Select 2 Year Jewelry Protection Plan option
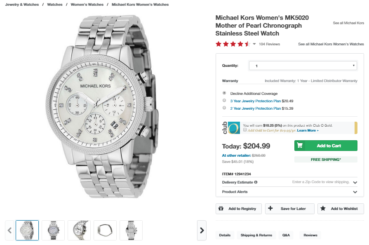This screenshot has width=369, height=245. pos(224,108)
